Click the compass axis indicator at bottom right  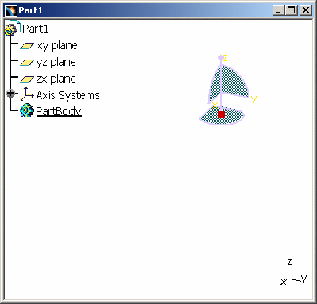pos(293,272)
